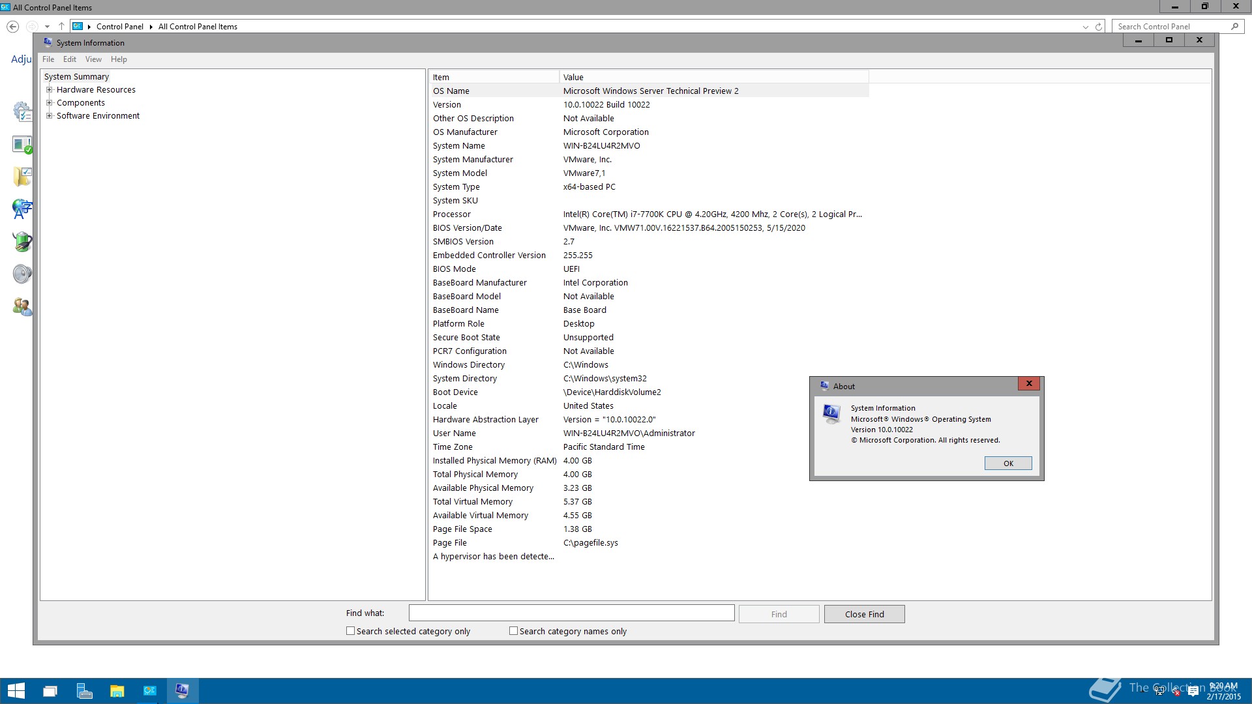Select the 'Total Virtual Memory' row

(649, 502)
